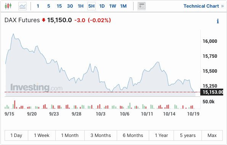Click the 9/20 date label

(x=32, y=114)
